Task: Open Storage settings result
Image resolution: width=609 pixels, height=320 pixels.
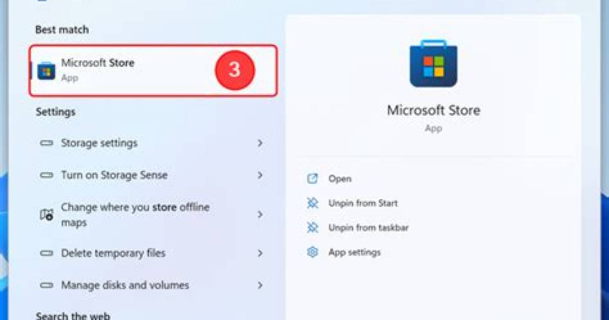Action: click(151, 143)
